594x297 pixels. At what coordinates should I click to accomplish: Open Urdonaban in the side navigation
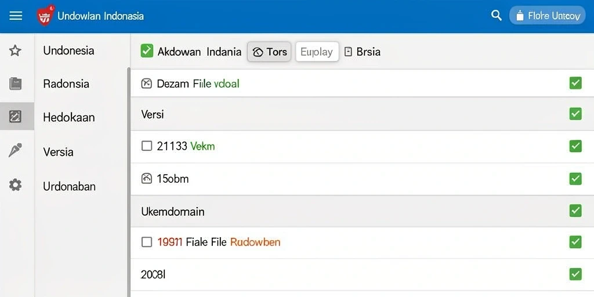point(70,186)
